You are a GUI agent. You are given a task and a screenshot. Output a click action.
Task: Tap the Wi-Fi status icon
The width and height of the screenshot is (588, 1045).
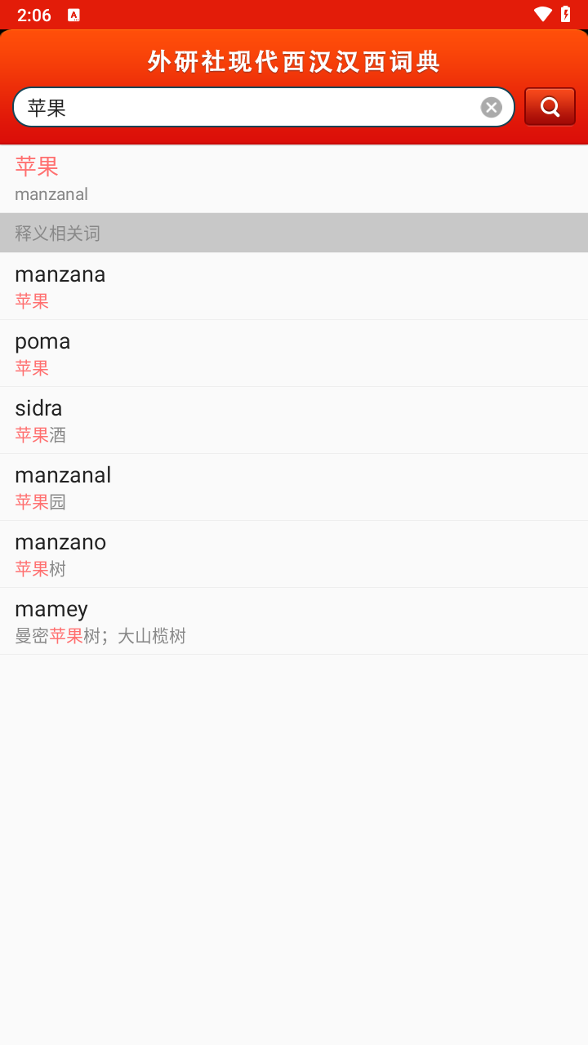[x=542, y=14]
